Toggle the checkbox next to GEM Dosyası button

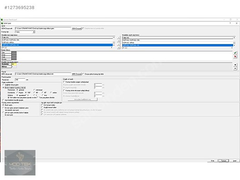click(x=83, y=29)
